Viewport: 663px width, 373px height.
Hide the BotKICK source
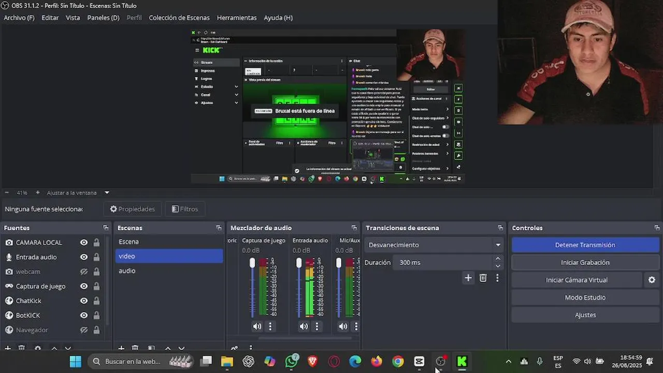84,315
